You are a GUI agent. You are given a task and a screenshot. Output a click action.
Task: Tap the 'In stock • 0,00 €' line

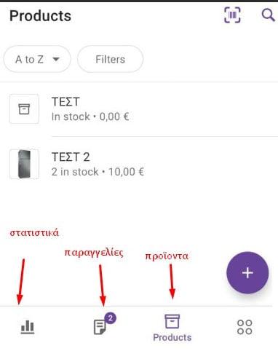(90, 117)
